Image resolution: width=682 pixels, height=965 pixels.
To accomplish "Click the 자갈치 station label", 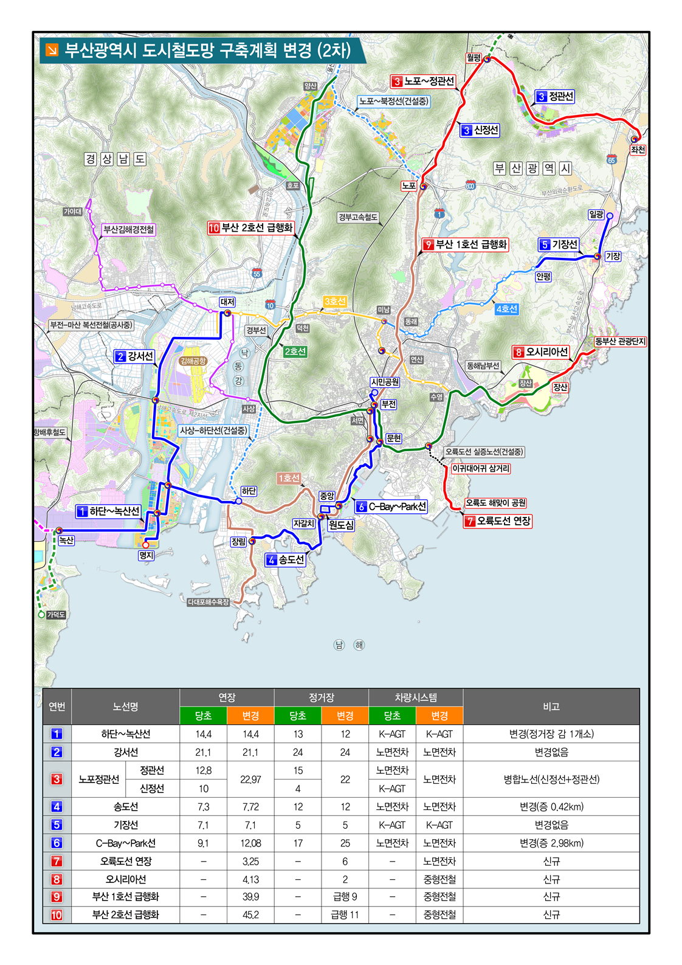I will tap(304, 524).
